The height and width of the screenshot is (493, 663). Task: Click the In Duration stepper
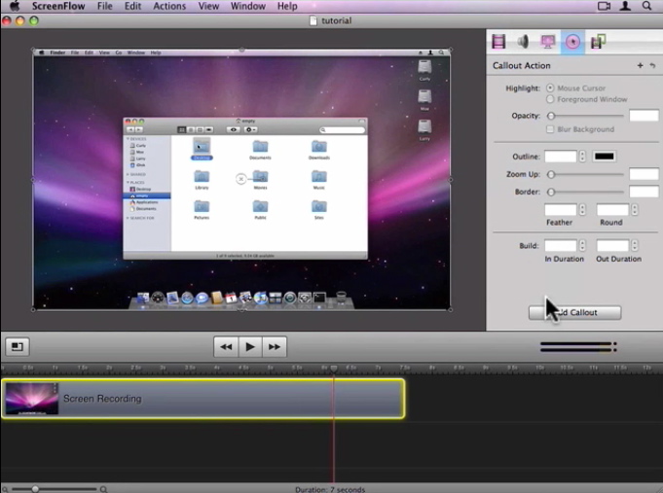(582, 245)
